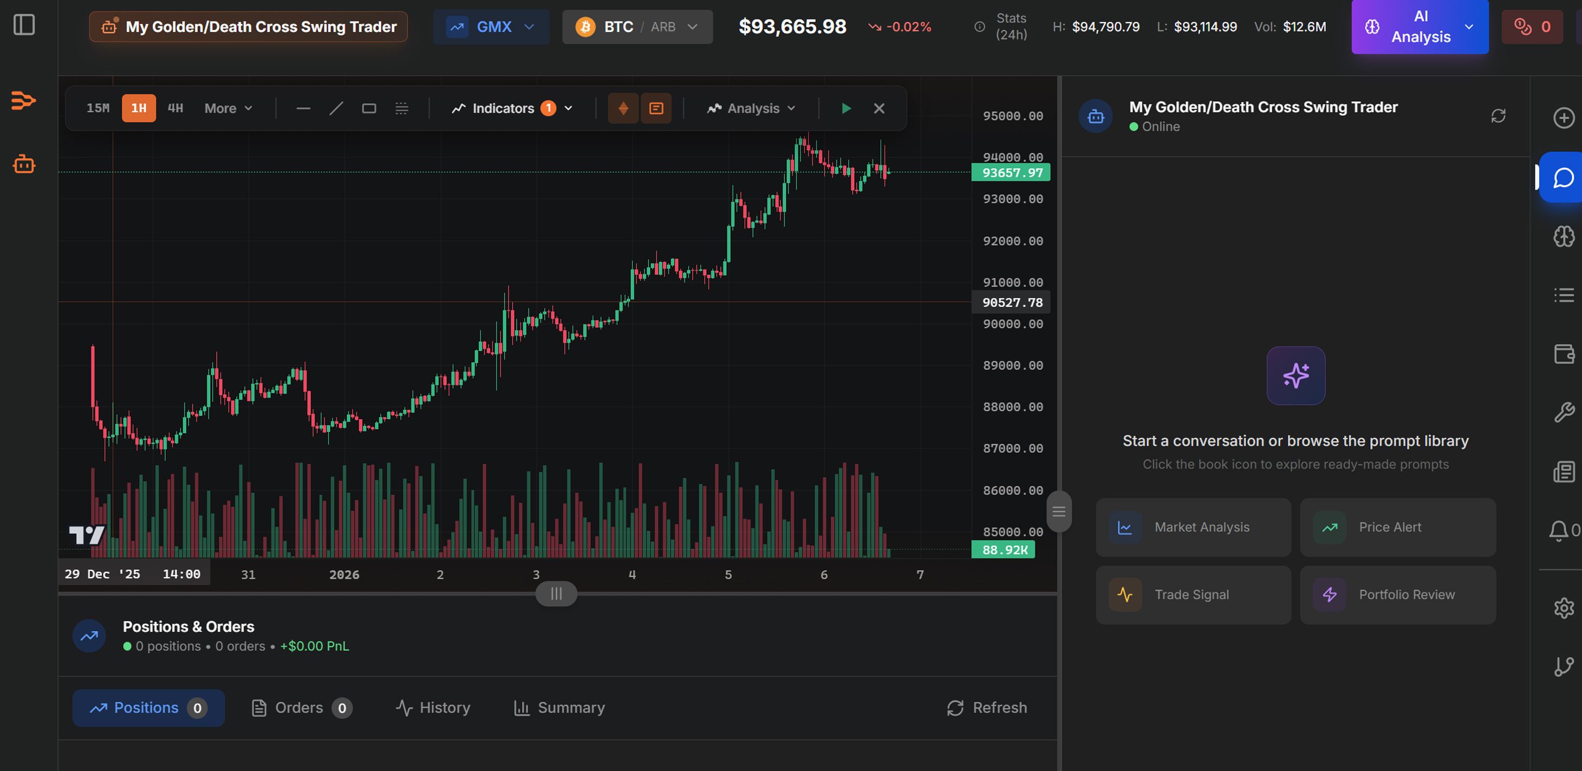This screenshot has width=1582, height=771.
Task: Click the TradingView logo on chart
Action: tap(87, 535)
